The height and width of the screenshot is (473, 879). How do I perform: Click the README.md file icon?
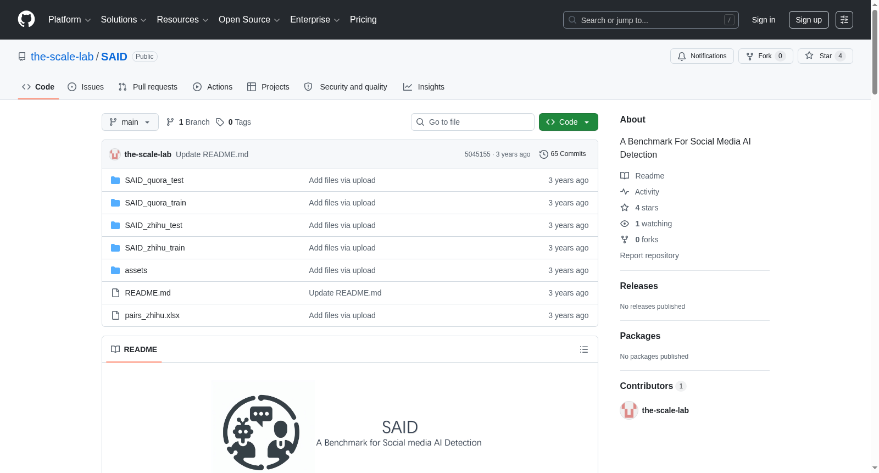click(x=115, y=293)
